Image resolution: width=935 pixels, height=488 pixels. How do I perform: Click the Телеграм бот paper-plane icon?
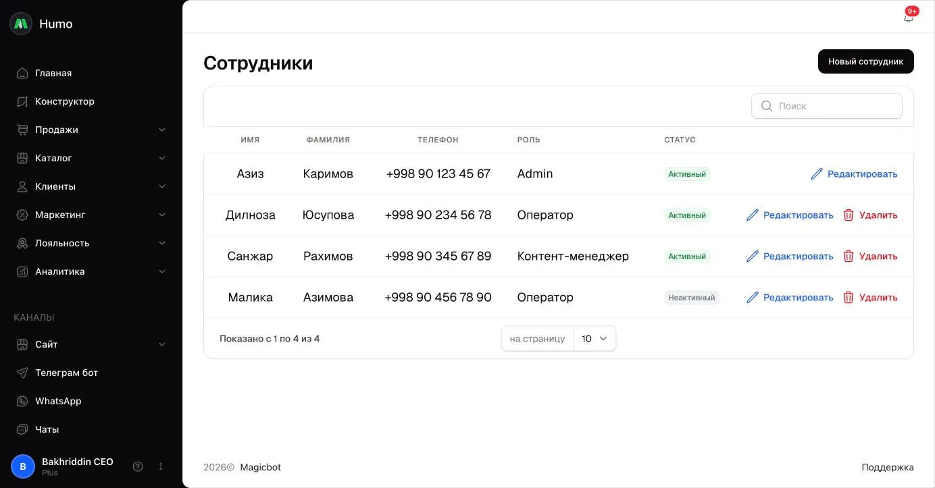coord(22,373)
